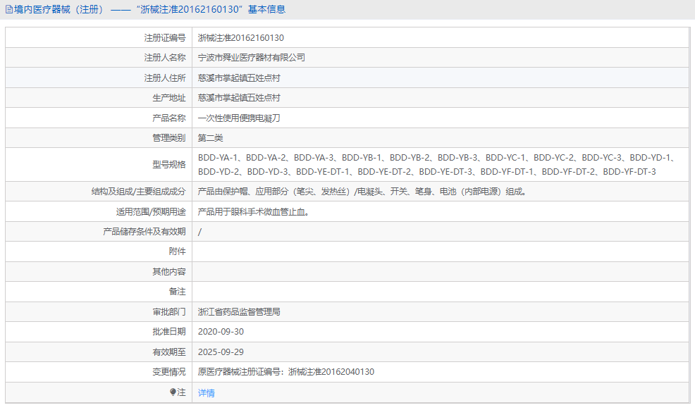Click the 基本信息 title text
The width and height of the screenshot is (695, 410).
click(268, 9)
